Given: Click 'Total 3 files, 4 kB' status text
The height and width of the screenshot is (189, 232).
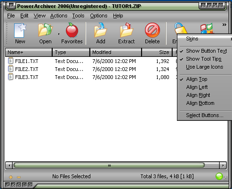Looking at the screenshot, I should click(167, 176).
